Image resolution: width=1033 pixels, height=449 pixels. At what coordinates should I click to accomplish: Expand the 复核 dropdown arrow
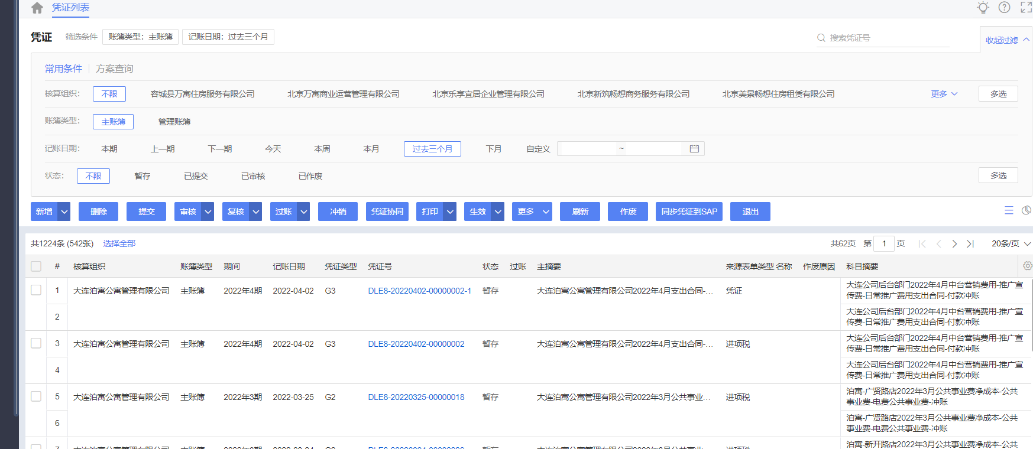pyautogui.click(x=255, y=212)
